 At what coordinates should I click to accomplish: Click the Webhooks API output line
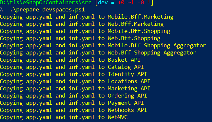coord(73,110)
